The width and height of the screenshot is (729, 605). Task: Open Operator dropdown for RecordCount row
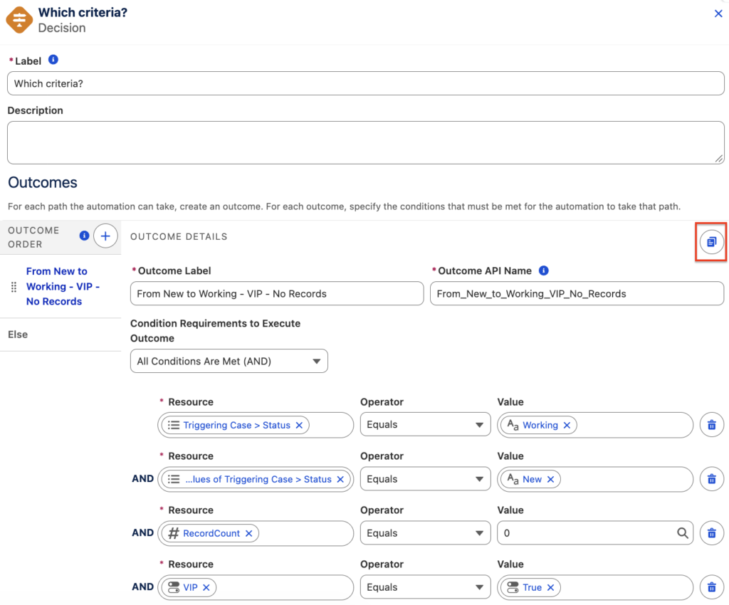pyautogui.click(x=425, y=533)
